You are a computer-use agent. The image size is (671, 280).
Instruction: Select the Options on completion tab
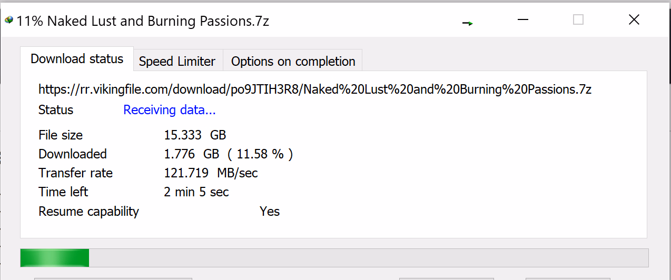(293, 62)
